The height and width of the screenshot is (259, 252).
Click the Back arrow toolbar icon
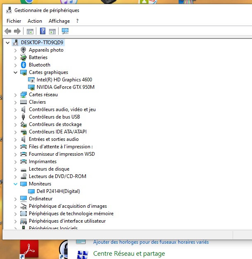point(8,31)
